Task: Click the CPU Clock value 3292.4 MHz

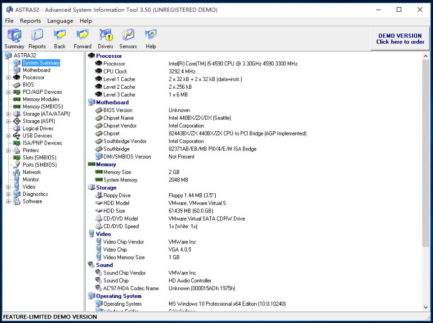Action: click(182, 71)
